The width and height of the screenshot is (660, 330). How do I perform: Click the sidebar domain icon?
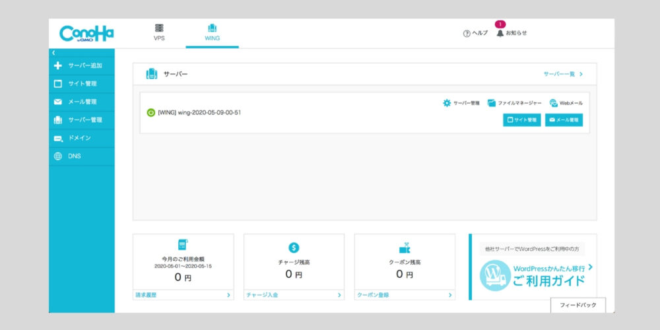[x=58, y=139]
